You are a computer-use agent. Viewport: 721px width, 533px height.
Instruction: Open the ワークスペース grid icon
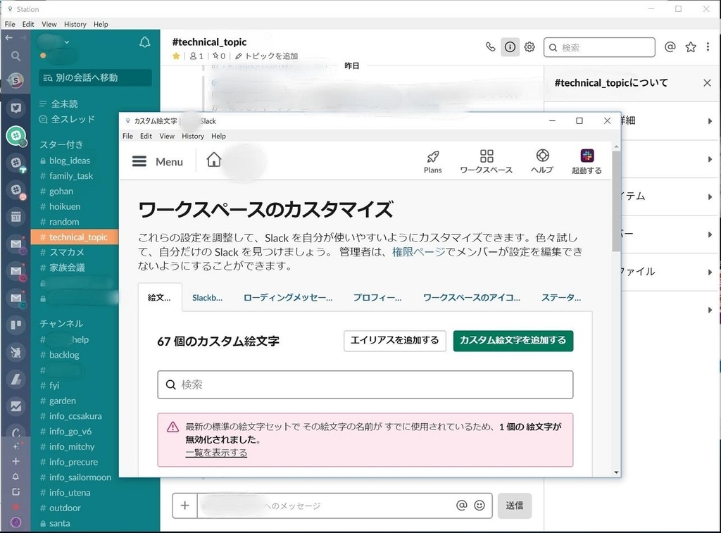(x=486, y=161)
